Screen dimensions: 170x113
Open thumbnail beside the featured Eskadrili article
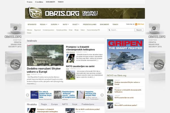(x=71, y=58)
